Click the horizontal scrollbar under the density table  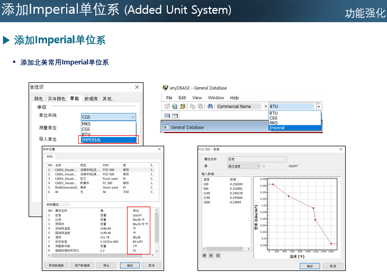(224, 249)
